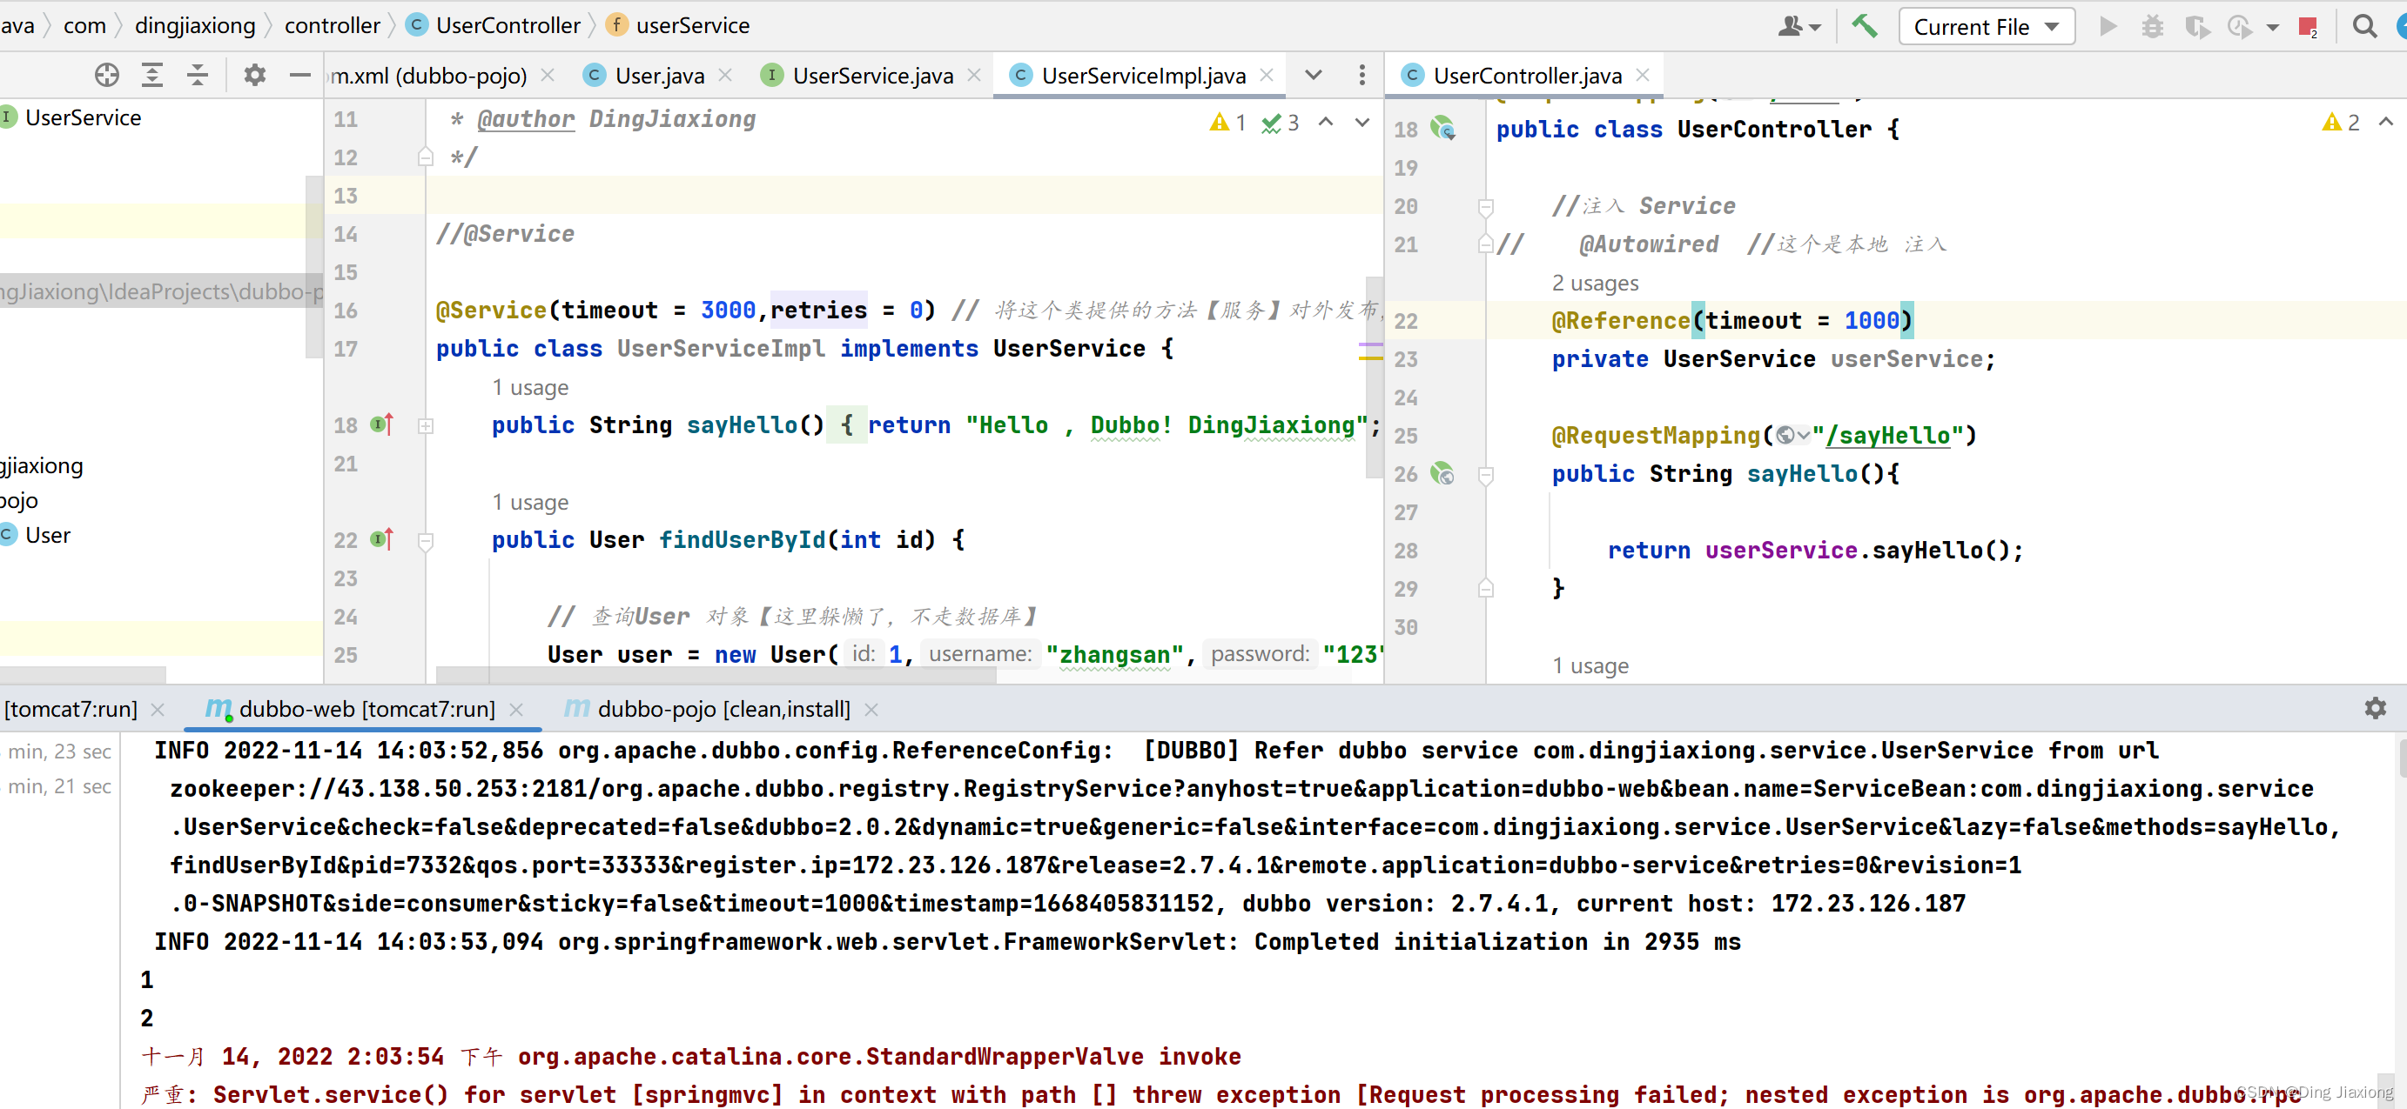
Task: Go to next highlighted problem in UserServiceImpl
Action: [1362, 123]
